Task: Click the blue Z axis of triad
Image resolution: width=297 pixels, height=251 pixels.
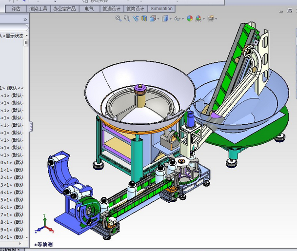Action: pos(39,230)
